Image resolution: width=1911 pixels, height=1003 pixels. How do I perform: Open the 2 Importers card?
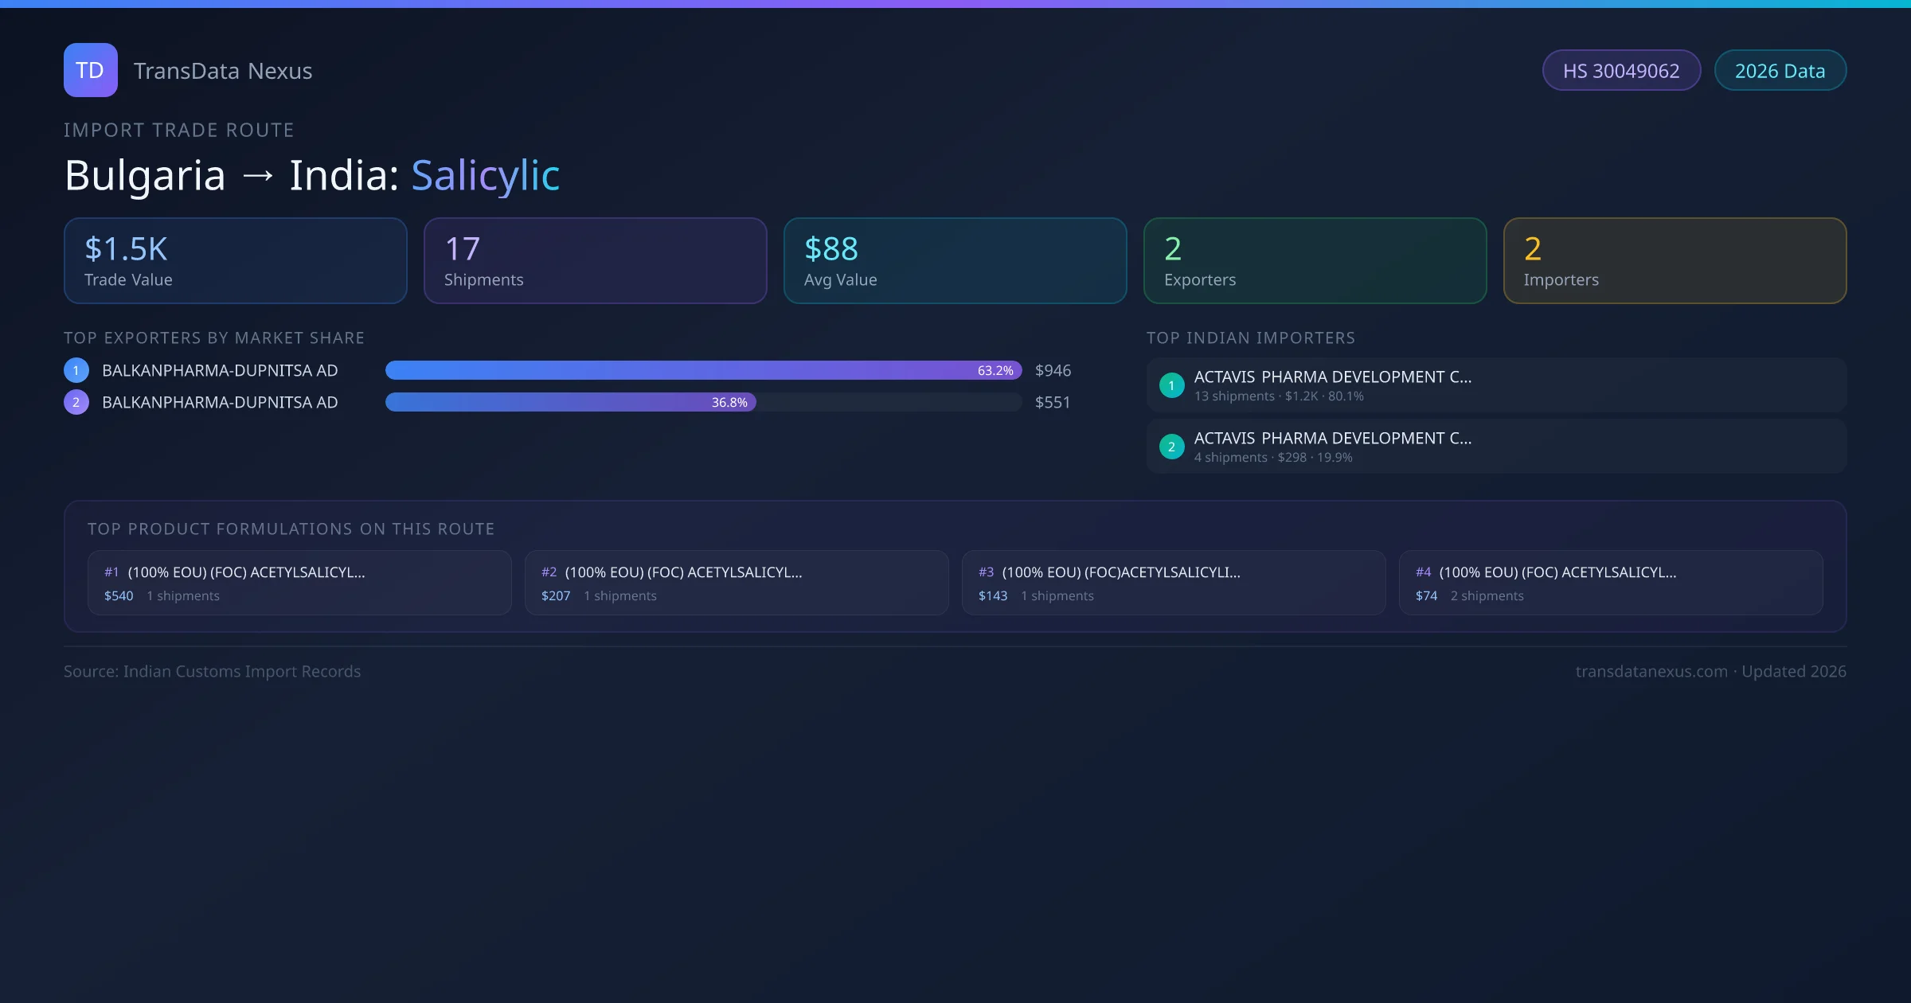(1675, 261)
